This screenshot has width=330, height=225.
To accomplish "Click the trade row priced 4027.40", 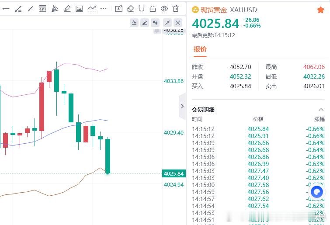I will coord(258,178).
